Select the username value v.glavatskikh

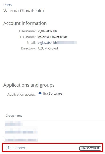pyautogui.click(x=47, y=31)
